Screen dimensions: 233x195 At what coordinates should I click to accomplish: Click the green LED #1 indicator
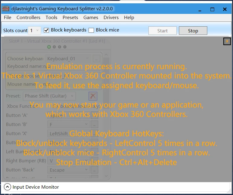click(49, 47)
